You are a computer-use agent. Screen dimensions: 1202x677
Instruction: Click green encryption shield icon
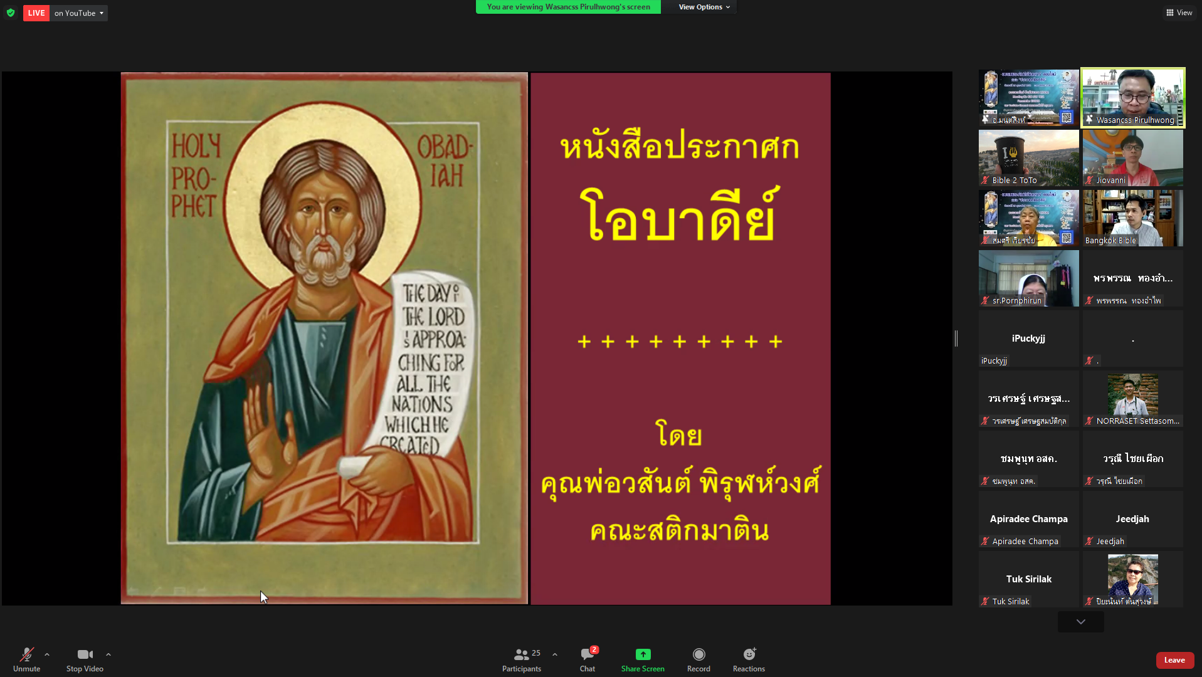[x=11, y=13]
